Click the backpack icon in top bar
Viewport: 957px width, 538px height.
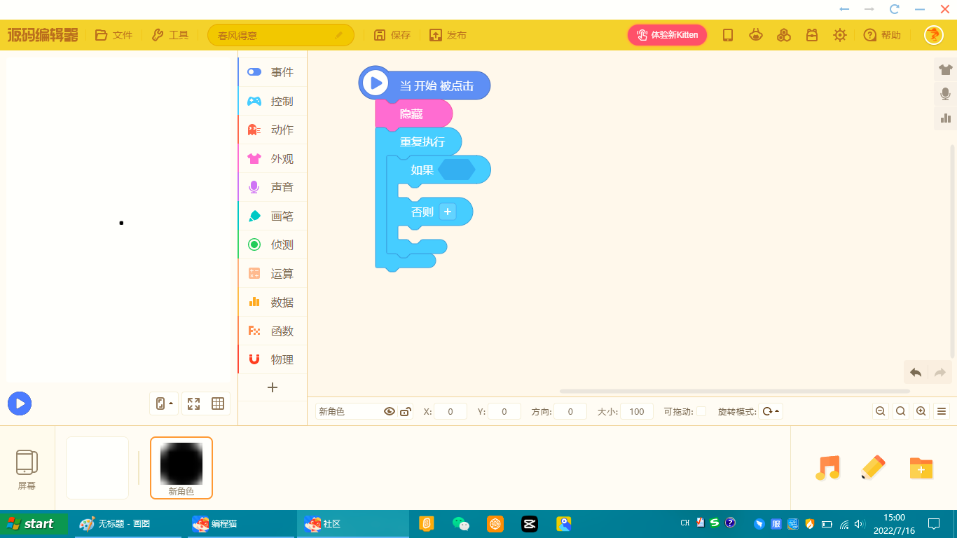tap(812, 35)
